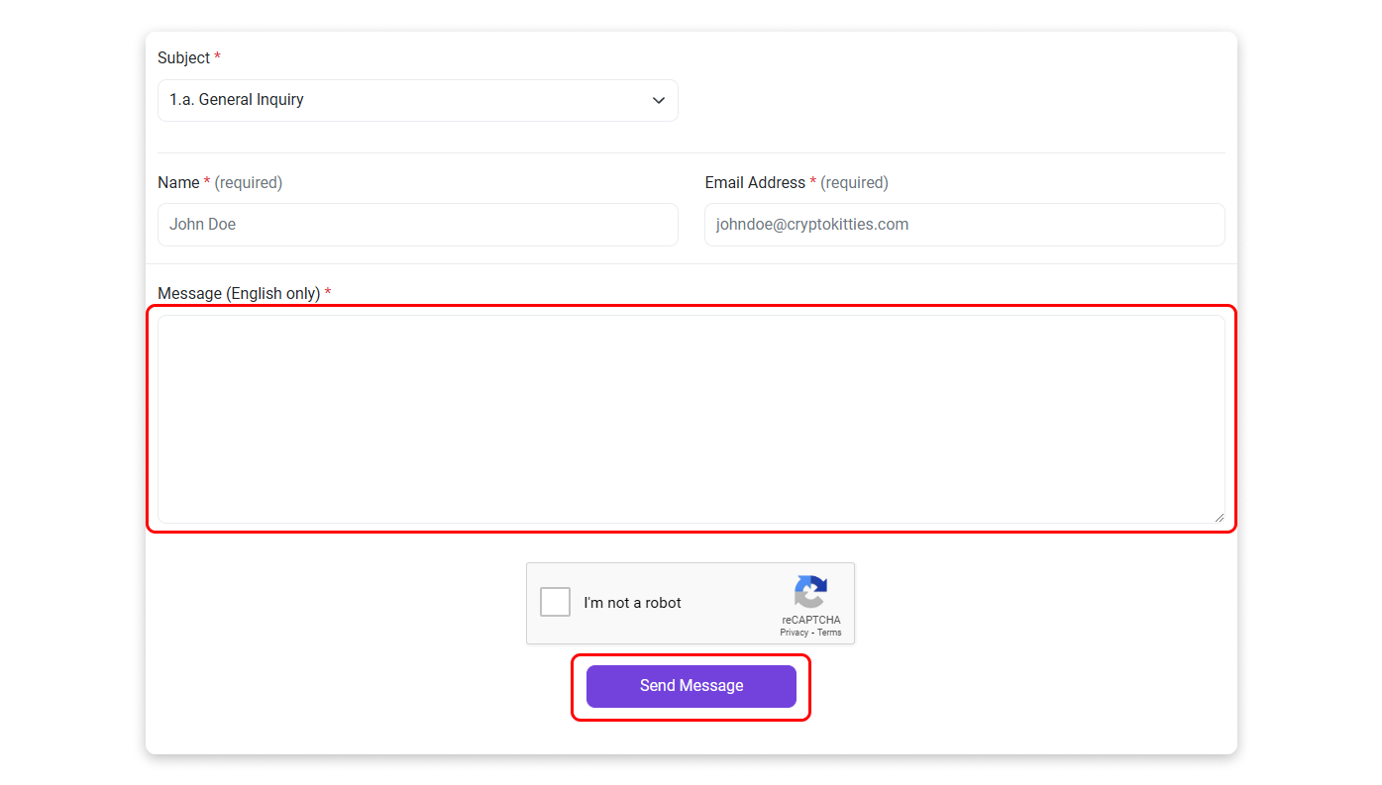
Task: Click the reCAPTCHA logo icon
Action: [809, 592]
